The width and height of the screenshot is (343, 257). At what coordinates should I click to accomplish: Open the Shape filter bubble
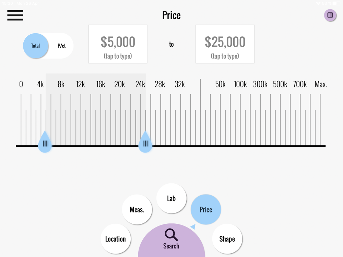click(227, 239)
